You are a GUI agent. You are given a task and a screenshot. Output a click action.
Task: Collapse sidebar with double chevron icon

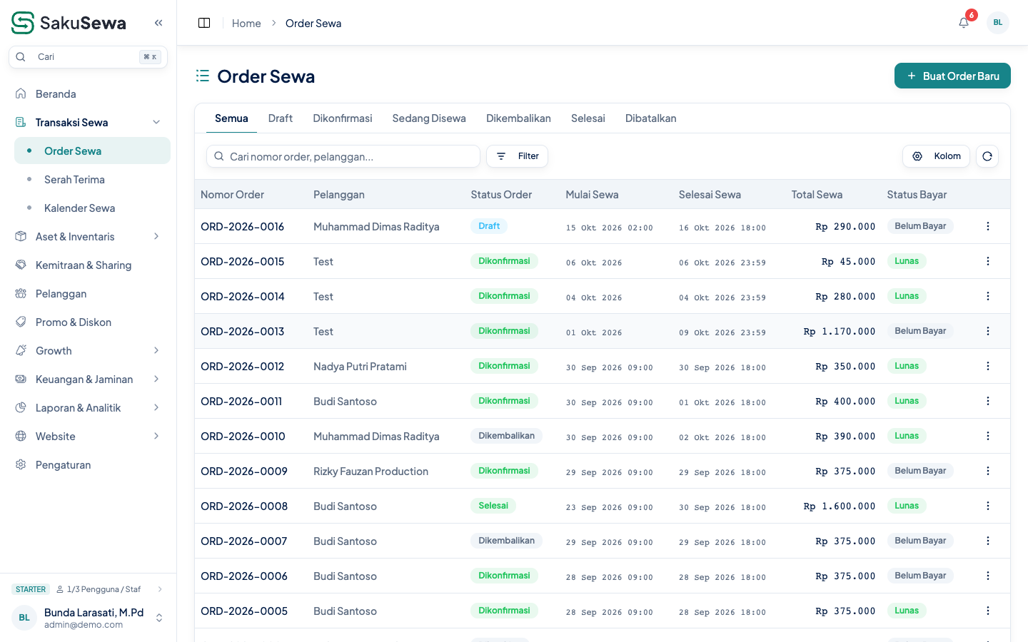(x=158, y=23)
